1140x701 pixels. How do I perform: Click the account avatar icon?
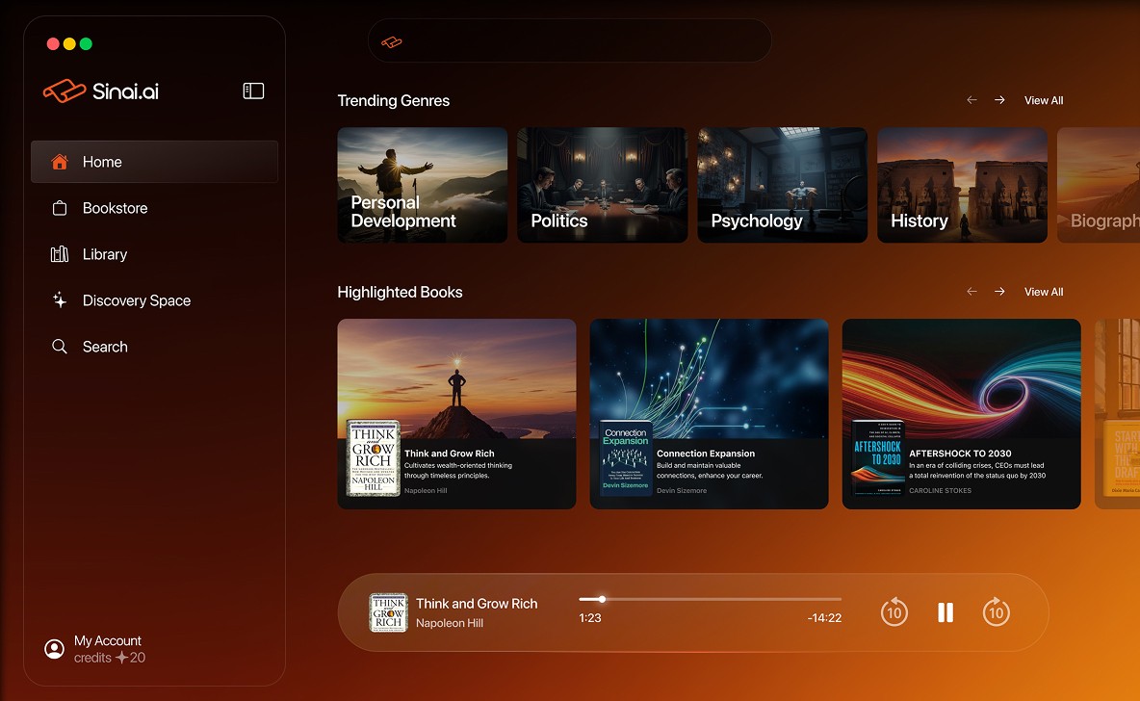point(55,649)
